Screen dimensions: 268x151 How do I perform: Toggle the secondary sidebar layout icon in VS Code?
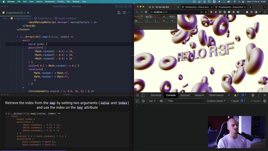coord(126,6)
